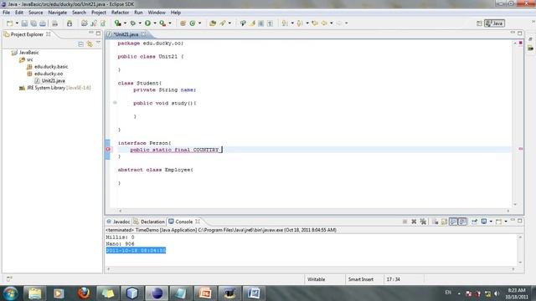Collapse the study() method fold marker
Screen dimensions: 536x301
[x=115, y=102]
